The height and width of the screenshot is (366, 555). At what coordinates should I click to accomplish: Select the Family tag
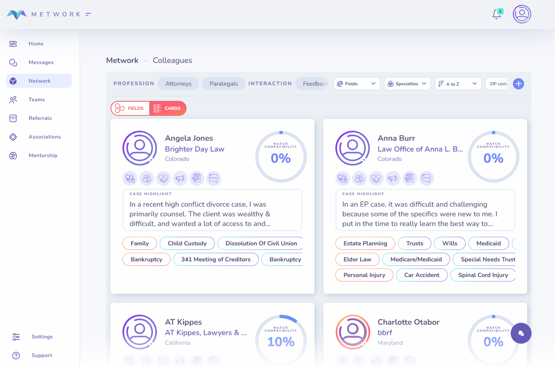[x=140, y=244]
